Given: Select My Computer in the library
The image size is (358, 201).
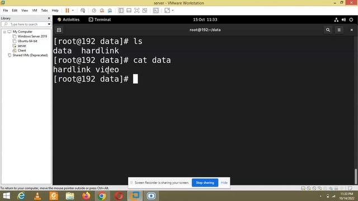Looking at the screenshot, I should coord(22,32).
